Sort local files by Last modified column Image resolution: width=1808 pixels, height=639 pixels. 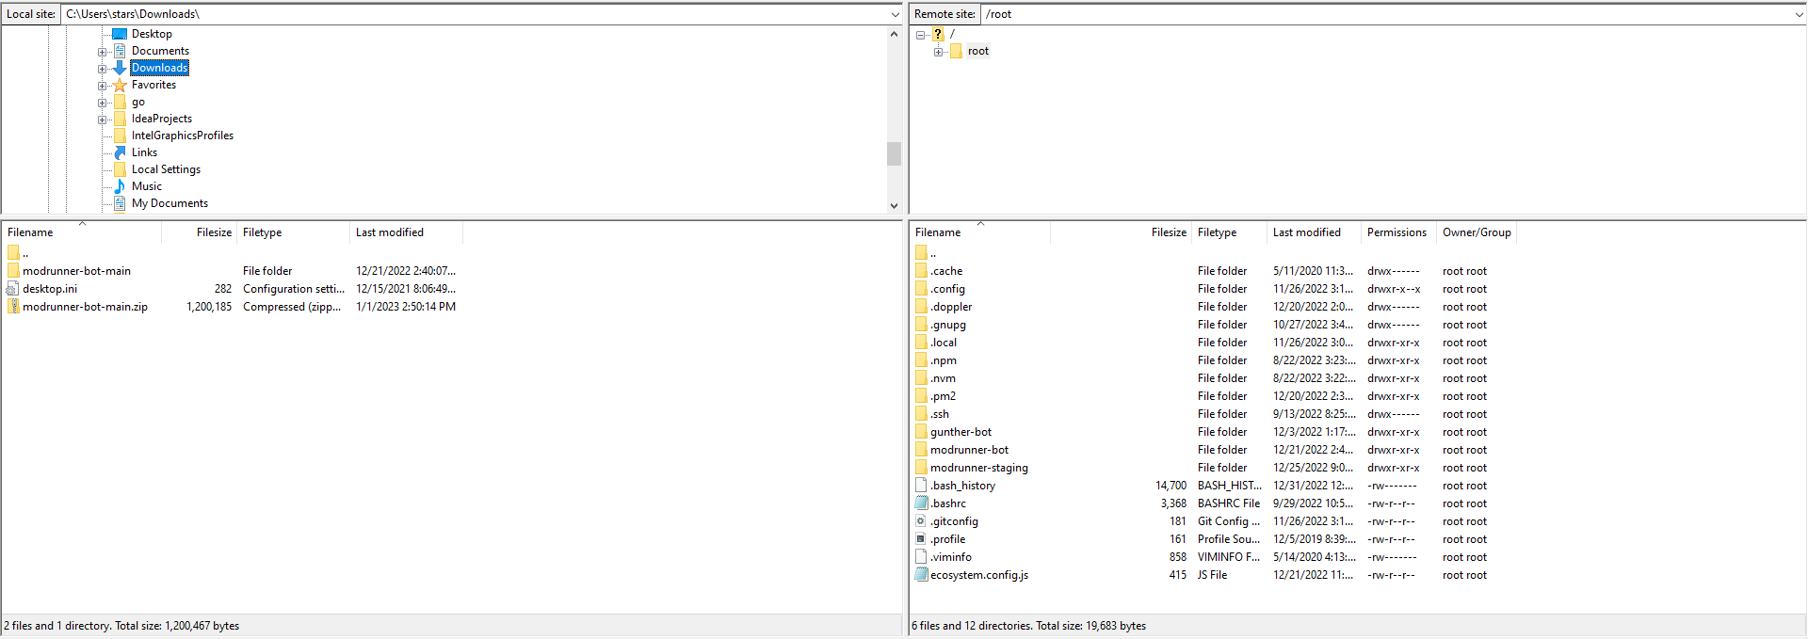click(x=406, y=232)
